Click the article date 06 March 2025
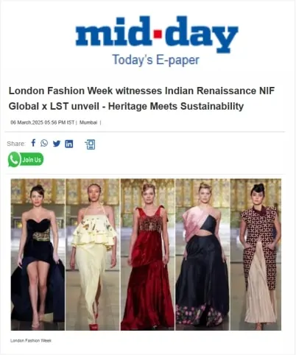Screen dimensions: 296x355 click(42, 122)
